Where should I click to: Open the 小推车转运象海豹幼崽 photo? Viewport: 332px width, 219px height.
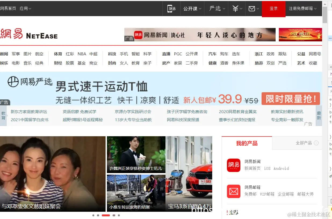pyautogui.click(x=136, y=193)
